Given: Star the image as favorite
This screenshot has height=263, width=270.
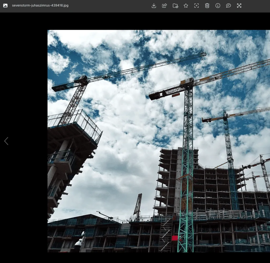Looking at the screenshot, I should pos(186,6).
